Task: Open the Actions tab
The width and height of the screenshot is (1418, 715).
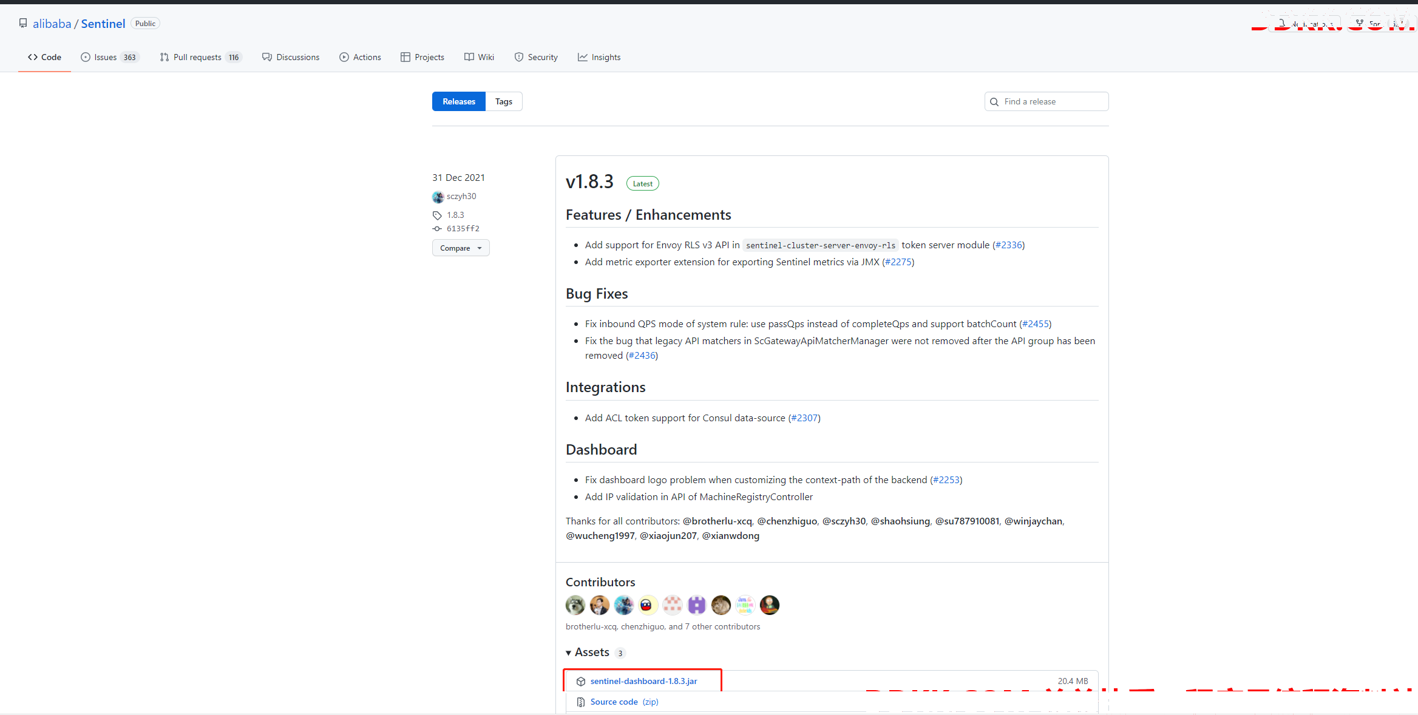Action: click(360, 57)
